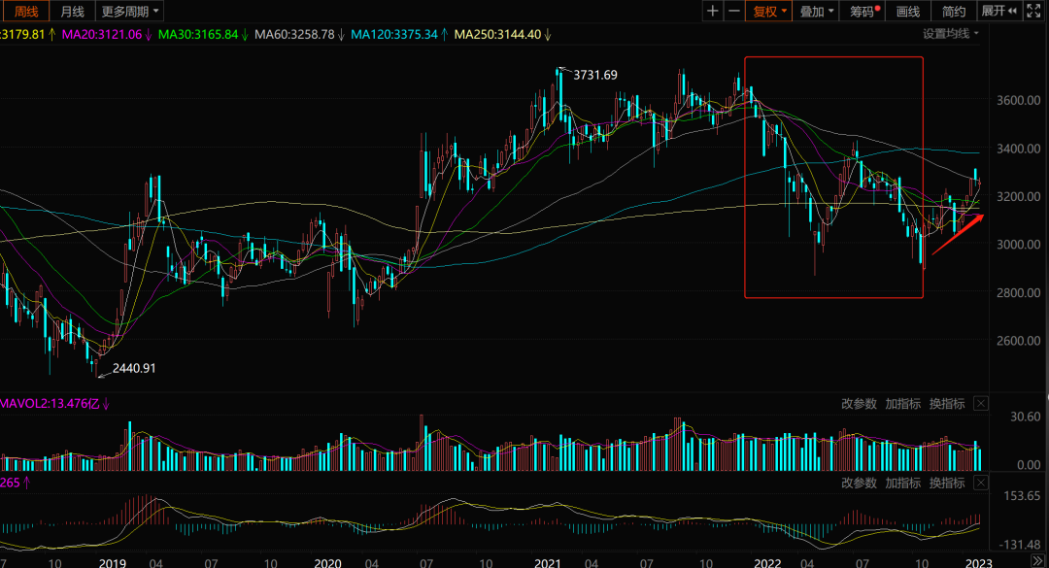Screen dimensions: 1049x568
Task: Click the MAVOL2:13.476亿 label
Action: (x=50, y=403)
